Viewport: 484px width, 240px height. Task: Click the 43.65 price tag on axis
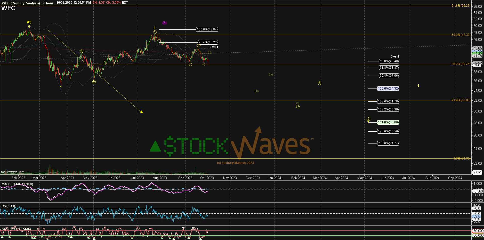coord(477,48)
